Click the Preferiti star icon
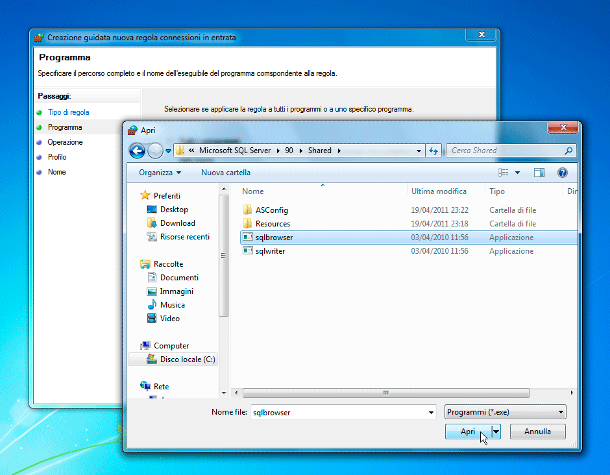Screen dimensions: 610x475 145,195
